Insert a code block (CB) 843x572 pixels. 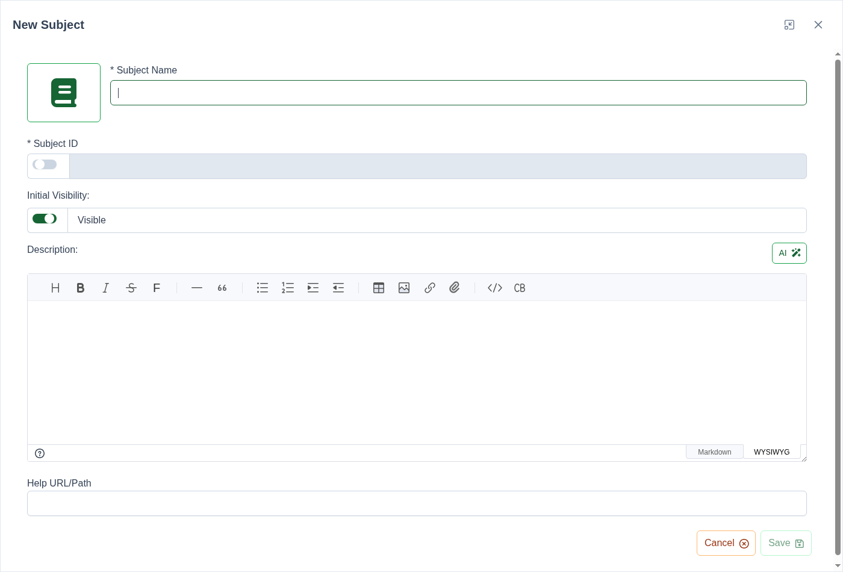pos(520,288)
